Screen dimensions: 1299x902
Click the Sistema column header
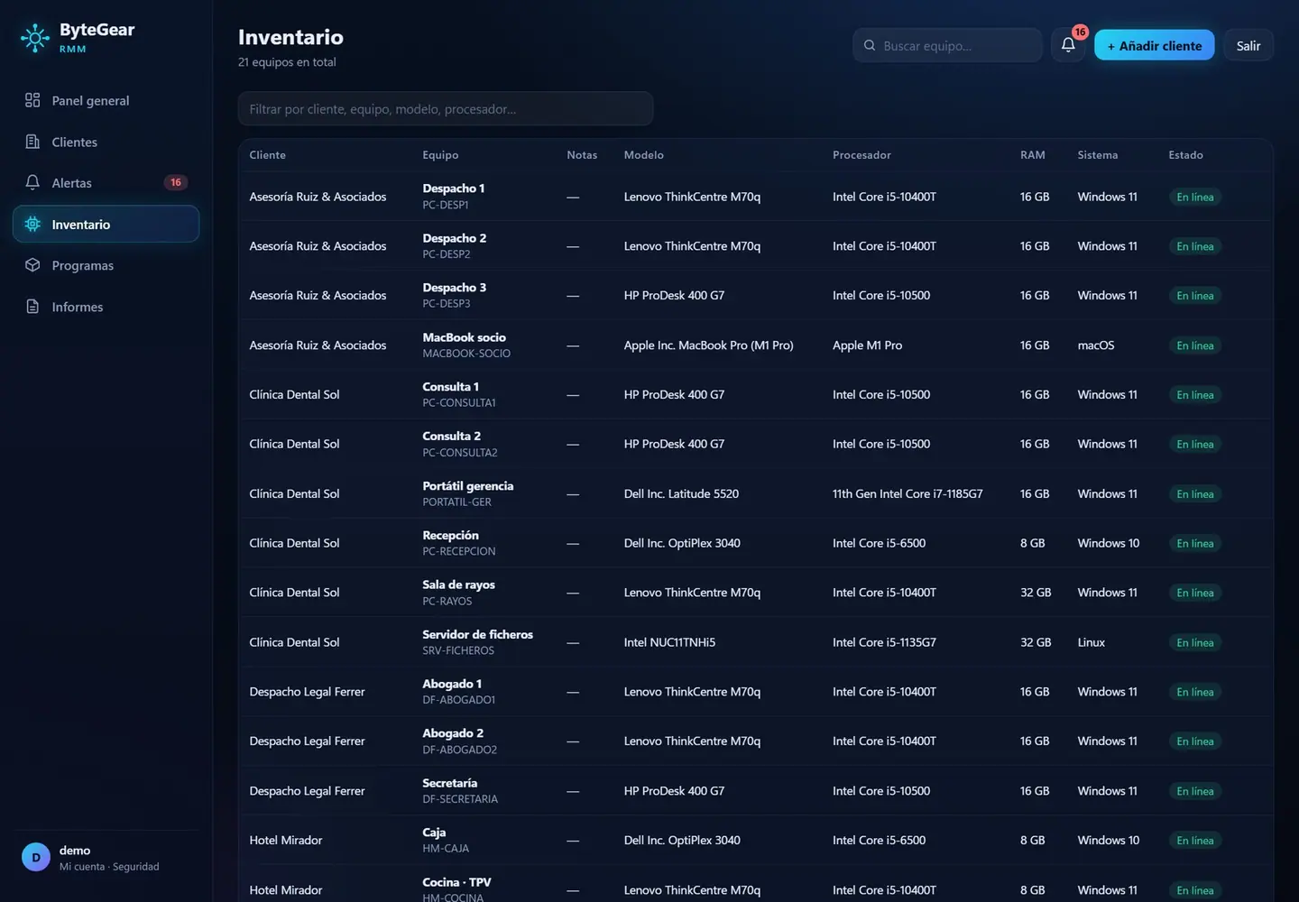(x=1098, y=155)
